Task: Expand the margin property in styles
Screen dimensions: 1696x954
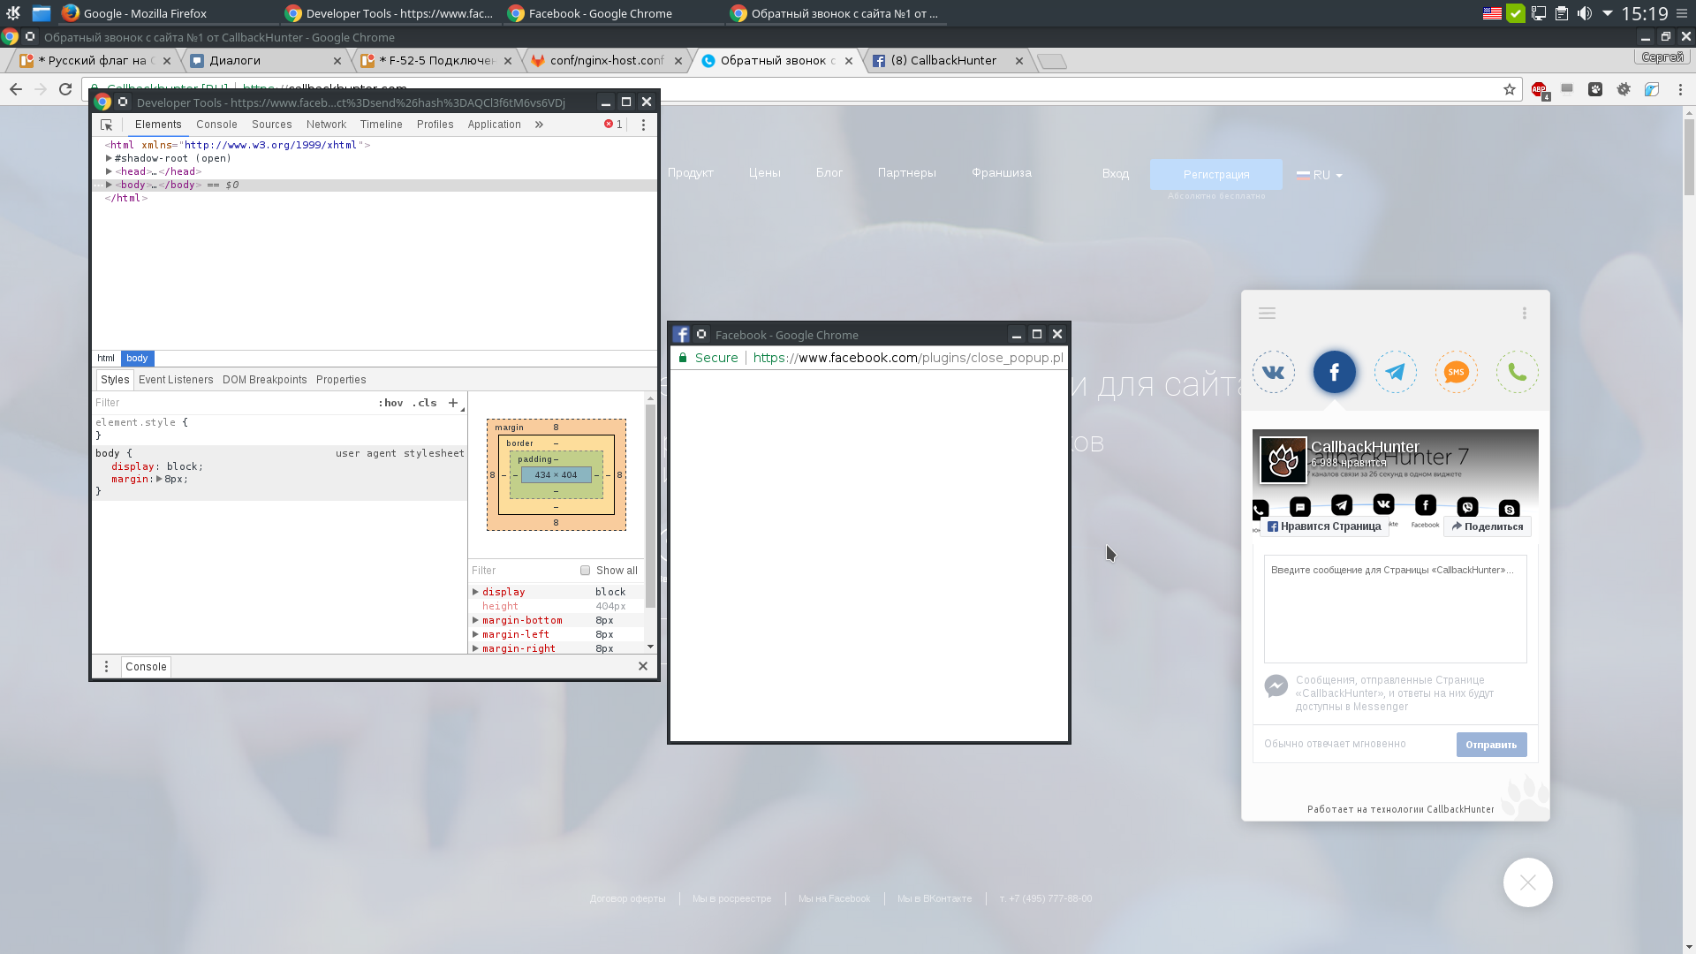Action: [x=159, y=479]
